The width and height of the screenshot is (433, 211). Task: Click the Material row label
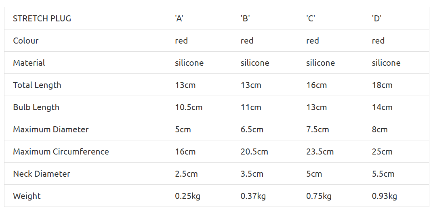(x=29, y=63)
